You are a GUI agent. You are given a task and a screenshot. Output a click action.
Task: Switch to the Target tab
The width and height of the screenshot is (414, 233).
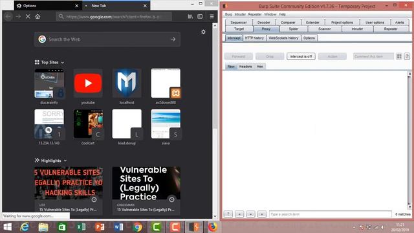point(239,28)
